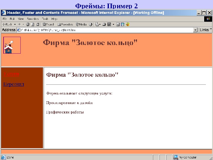
Task: Open the View menu
Action: point(21,19)
